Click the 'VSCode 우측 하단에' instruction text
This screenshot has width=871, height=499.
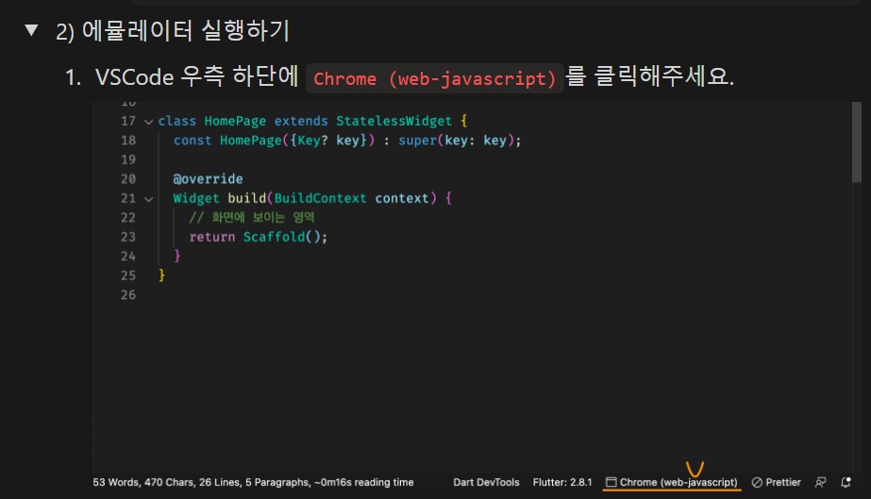point(197,76)
